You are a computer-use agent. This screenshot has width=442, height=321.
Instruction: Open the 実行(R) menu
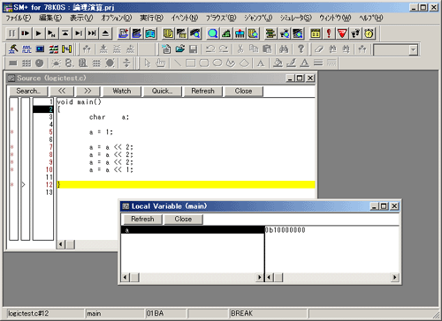[151, 18]
